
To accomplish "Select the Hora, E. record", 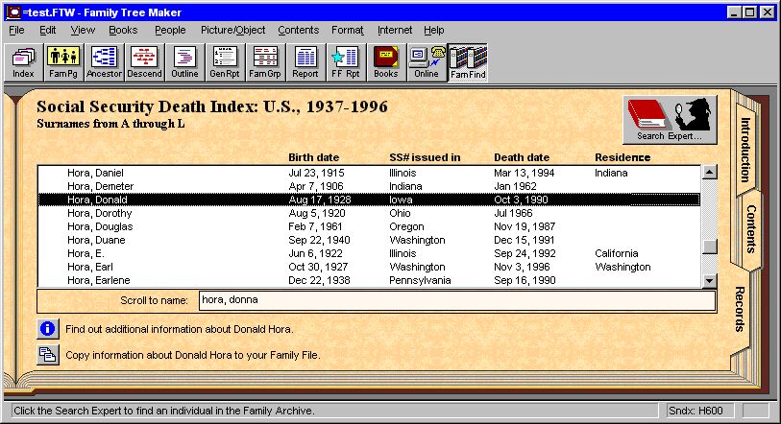I will point(369,253).
